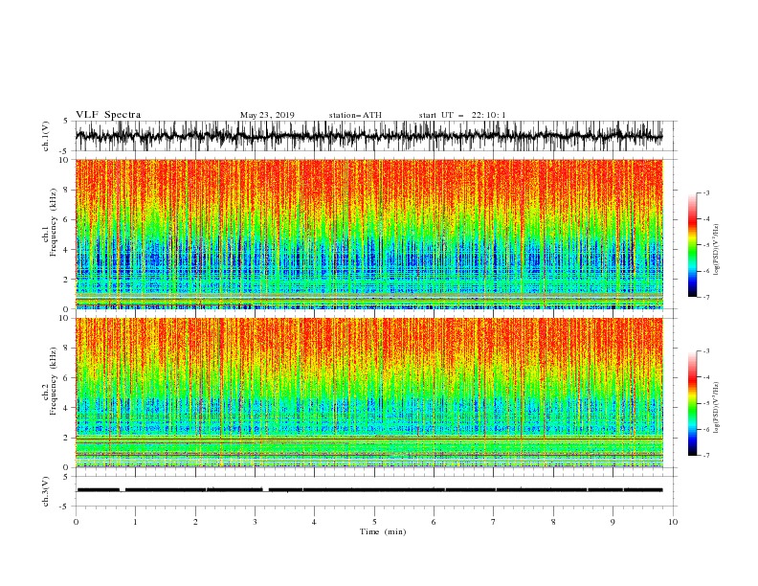Click time axis tick label "0"
The image size is (758, 586).
(x=76, y=522)
